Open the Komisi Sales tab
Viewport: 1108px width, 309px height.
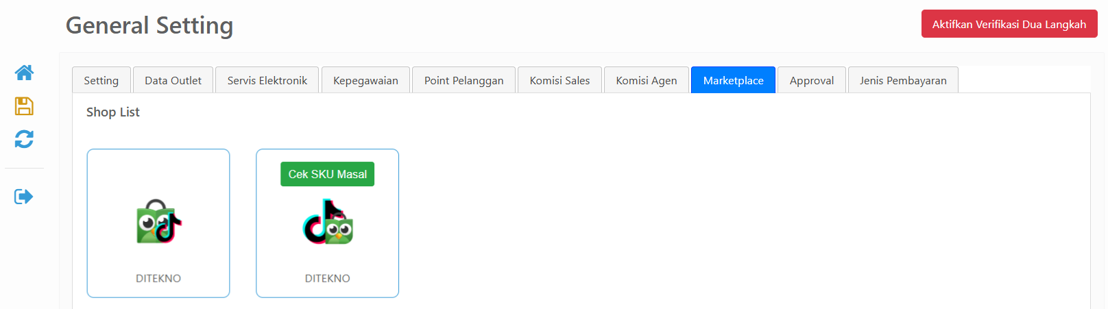[x=559, y=80]
